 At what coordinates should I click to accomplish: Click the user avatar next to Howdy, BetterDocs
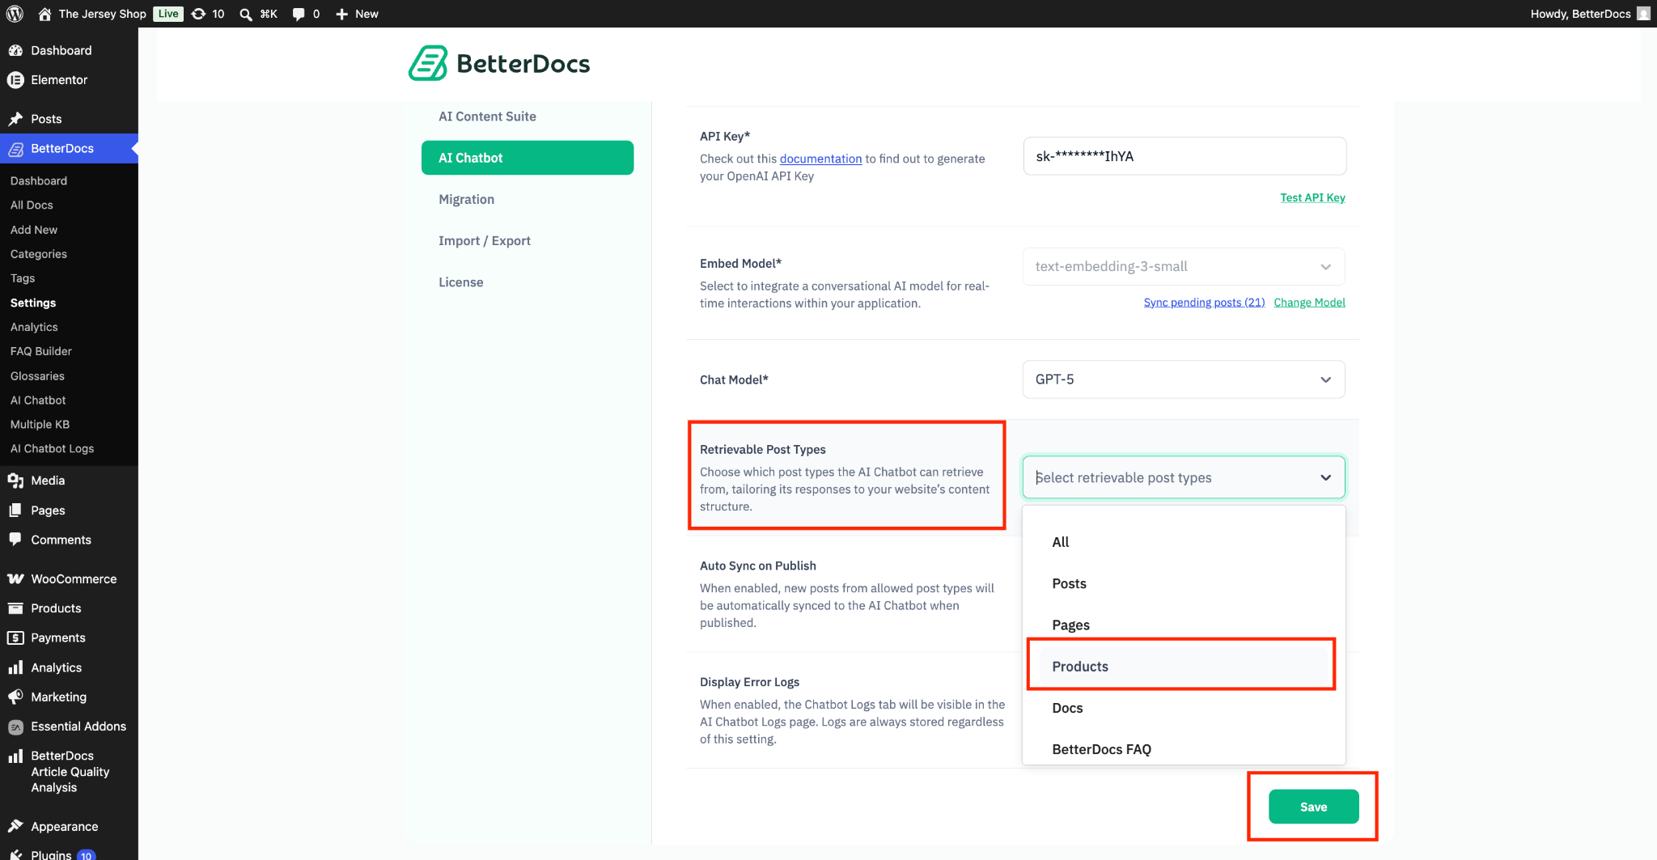tap(1643, 14)
